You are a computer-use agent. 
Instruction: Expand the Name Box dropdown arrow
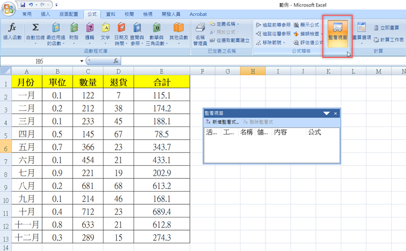coord(82,61)
